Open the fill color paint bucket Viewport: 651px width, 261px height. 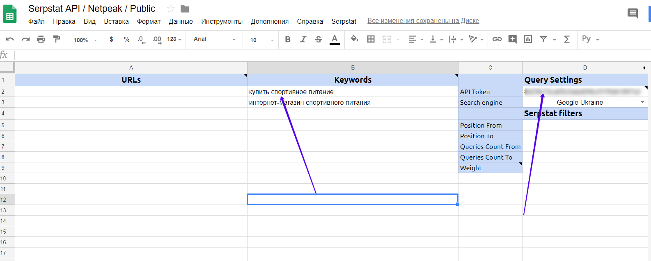click(x=354, y=39)
